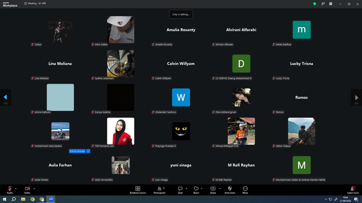Go to next gallery page arrow
The width and height of the screenshot is (362, 203).
(x=356, y=98)
